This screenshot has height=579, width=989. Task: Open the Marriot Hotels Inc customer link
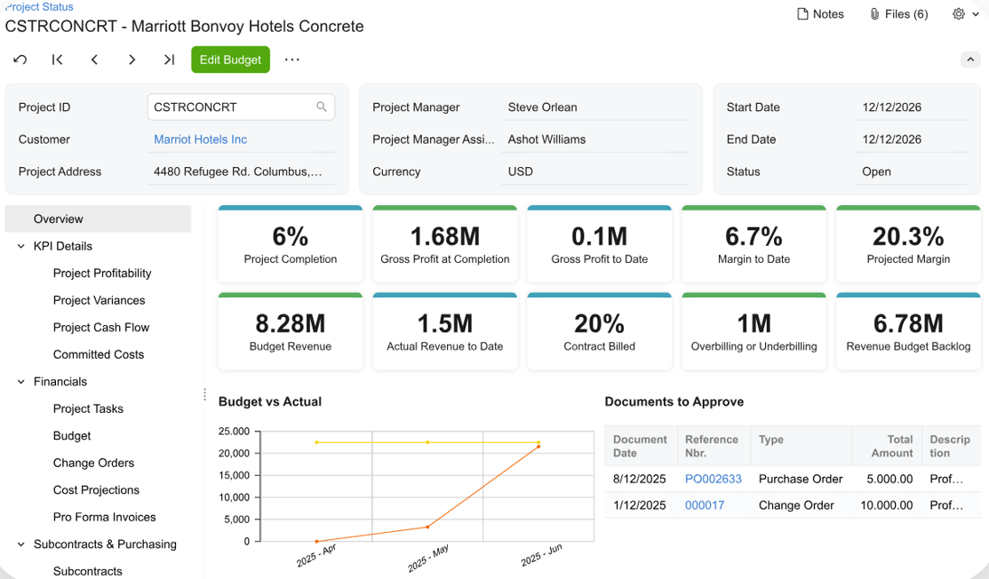(x=200, y=139)
